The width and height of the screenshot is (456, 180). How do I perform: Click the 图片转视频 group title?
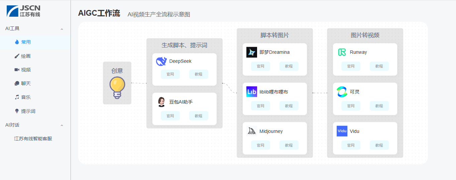click(365, 35)
